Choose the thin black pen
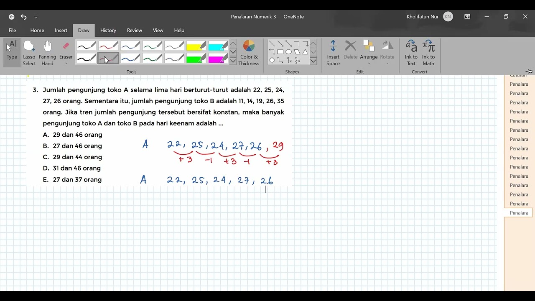This screenshot has width=535, height=301. click(x=87, y=46)
